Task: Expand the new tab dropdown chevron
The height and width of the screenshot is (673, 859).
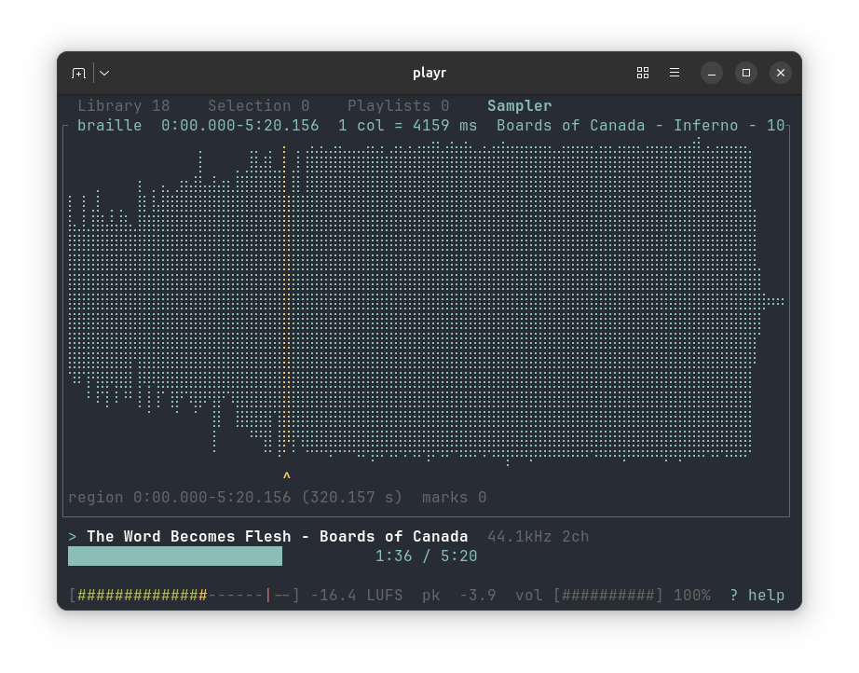Action: click(104, 73)
